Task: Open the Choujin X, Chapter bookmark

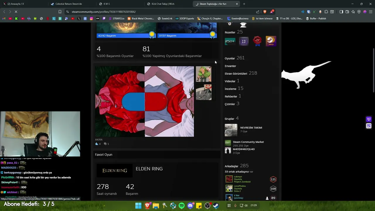Action: (x=210, y=18)
